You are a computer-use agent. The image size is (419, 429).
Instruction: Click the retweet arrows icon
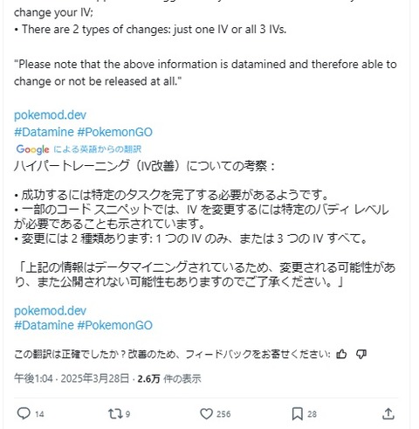click(x=115, y=413)
